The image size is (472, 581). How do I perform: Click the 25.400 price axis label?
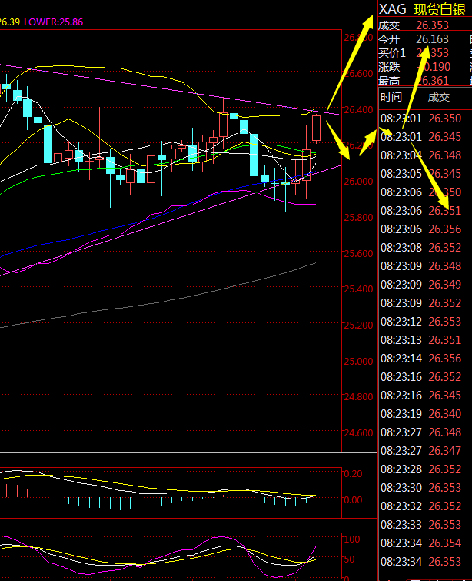tap(358, 289)
